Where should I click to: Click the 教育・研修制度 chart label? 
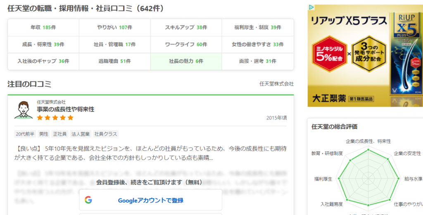click(x=327, y=153)
